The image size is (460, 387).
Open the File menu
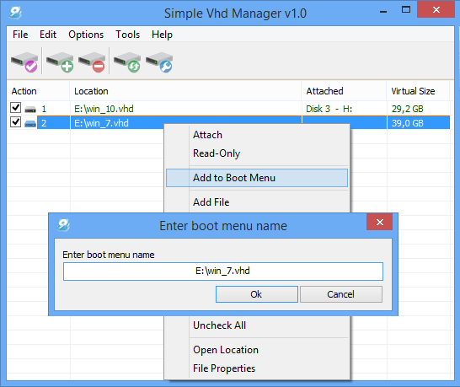coord(20,35)
